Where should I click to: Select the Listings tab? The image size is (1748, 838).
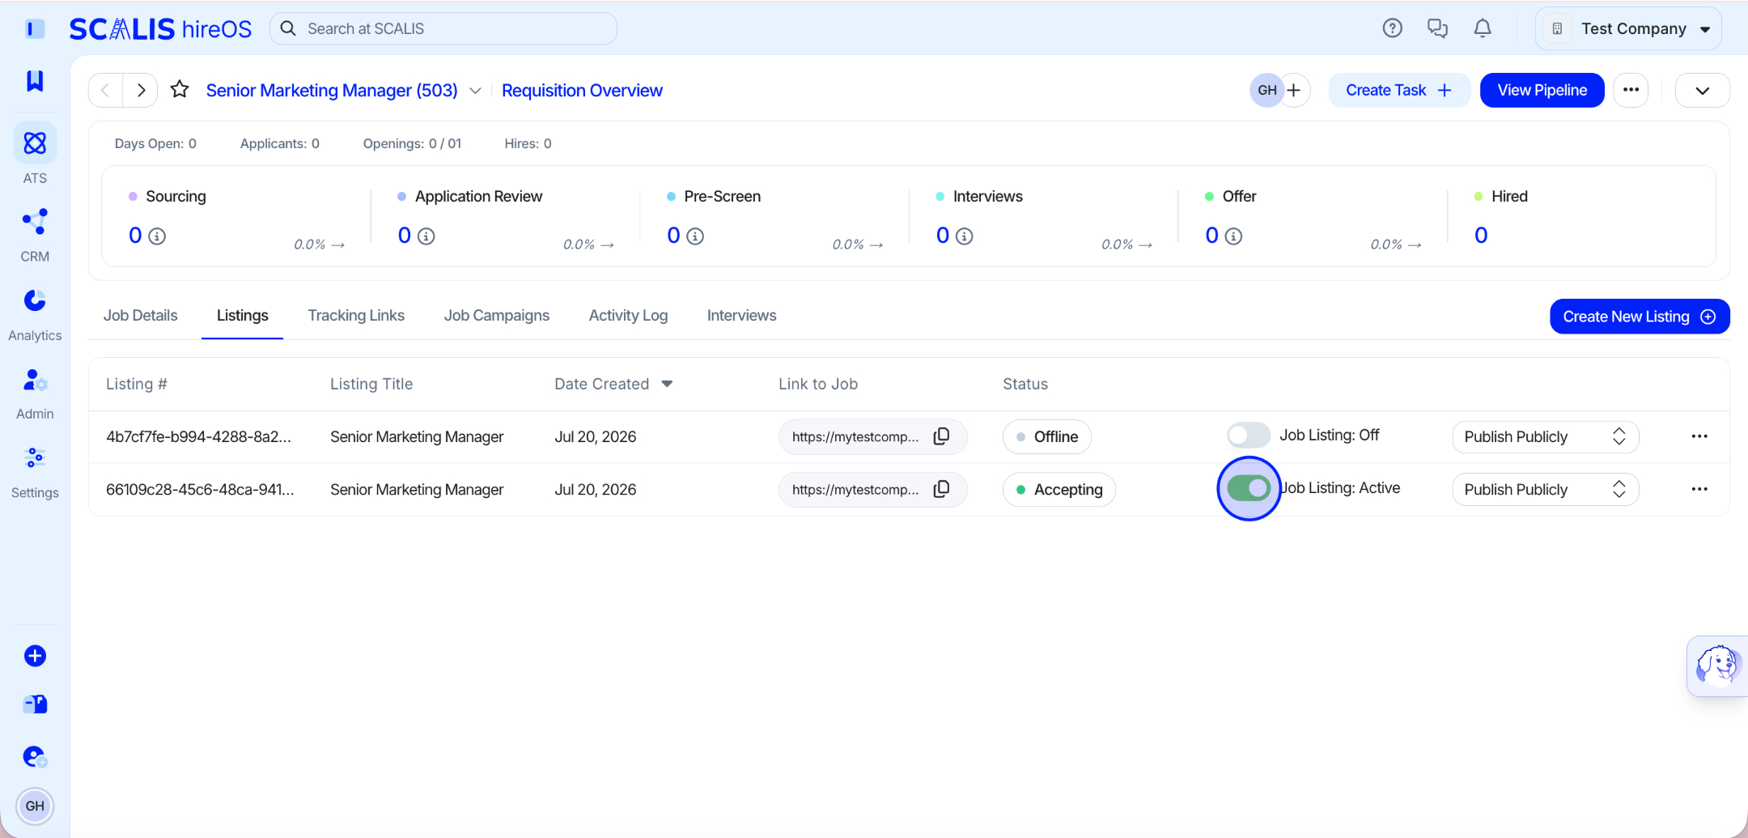(242, 315)
